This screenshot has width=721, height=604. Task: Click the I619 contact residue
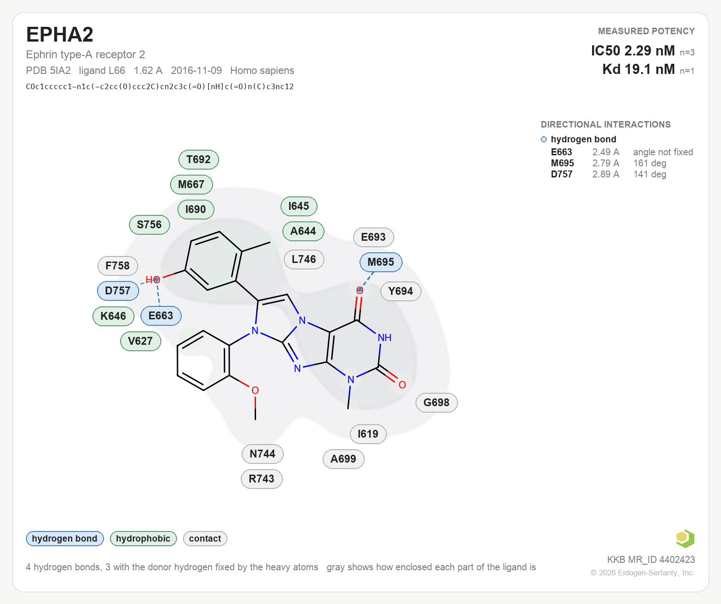368,434
